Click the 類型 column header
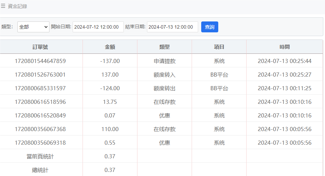The width and height of the screenshot is (325, 176). click(x=164, y=47)
